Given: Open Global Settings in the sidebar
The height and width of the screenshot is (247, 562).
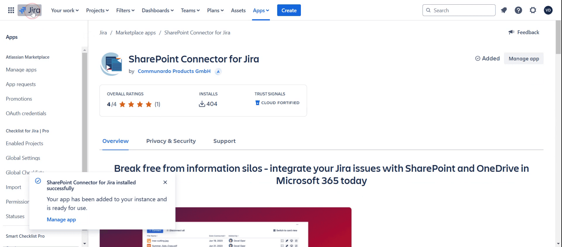Looking at the screenshot, I should pos(23,158).
